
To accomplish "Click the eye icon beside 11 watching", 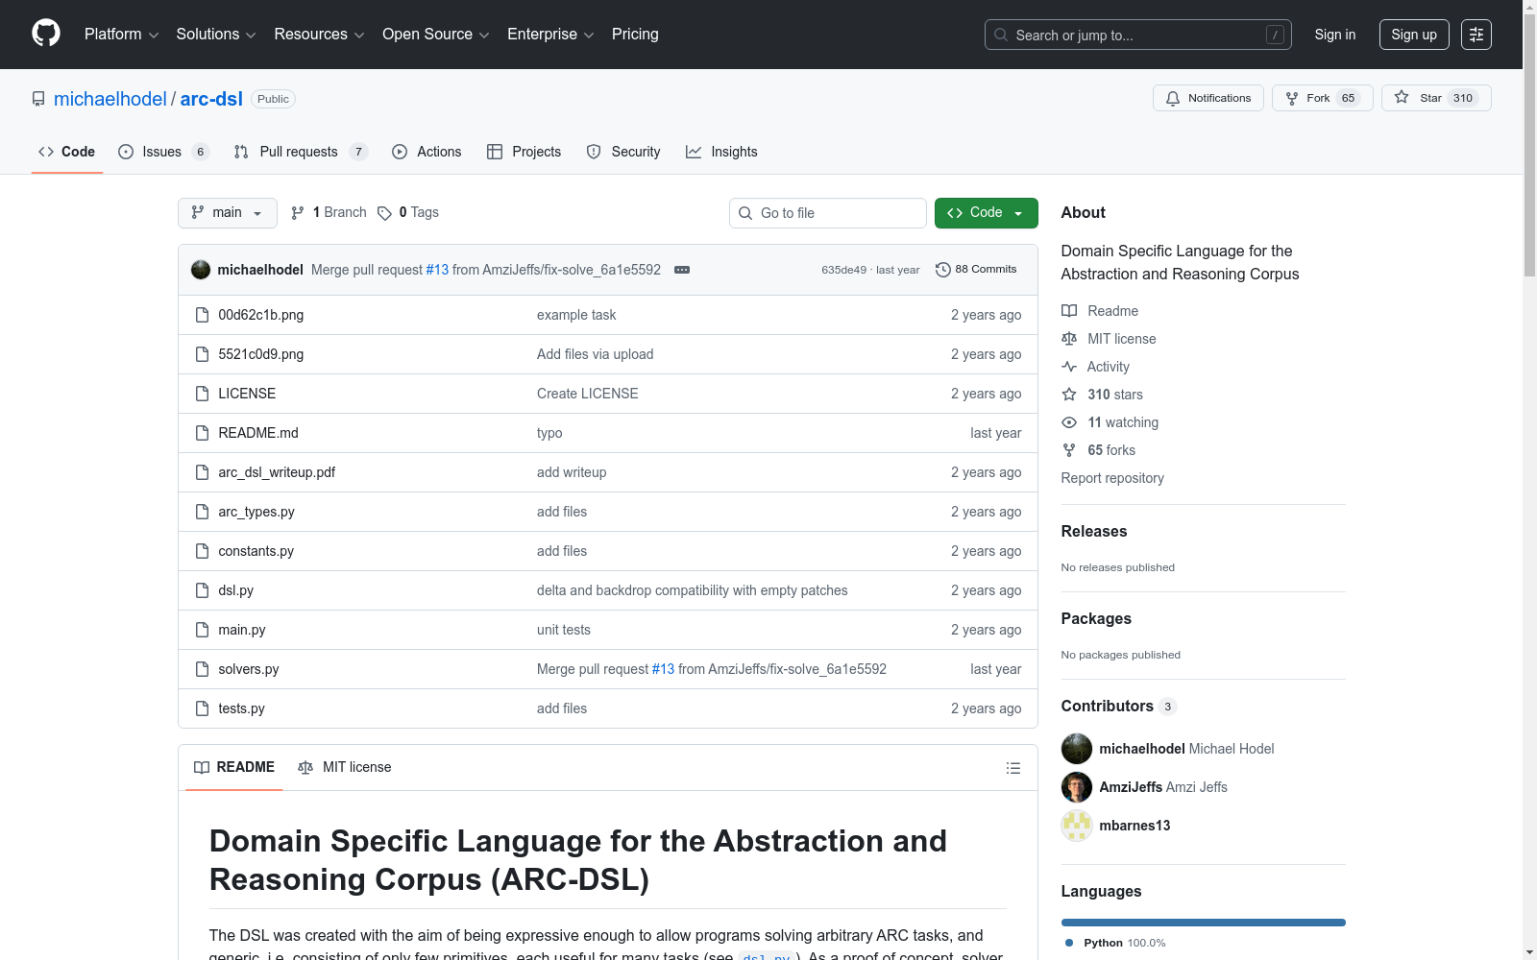I will click(x=1069, y=422).
